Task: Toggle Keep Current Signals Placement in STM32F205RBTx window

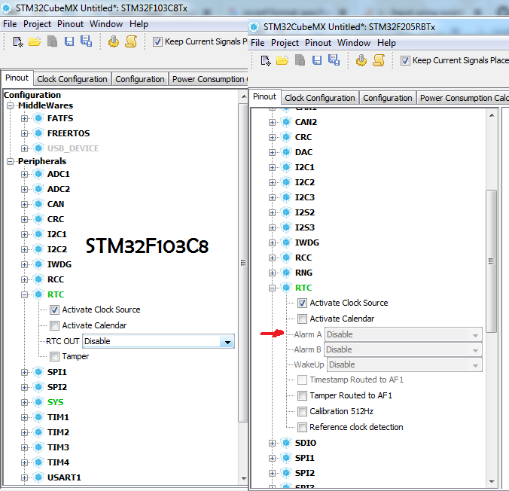Action: coord(405,61)
